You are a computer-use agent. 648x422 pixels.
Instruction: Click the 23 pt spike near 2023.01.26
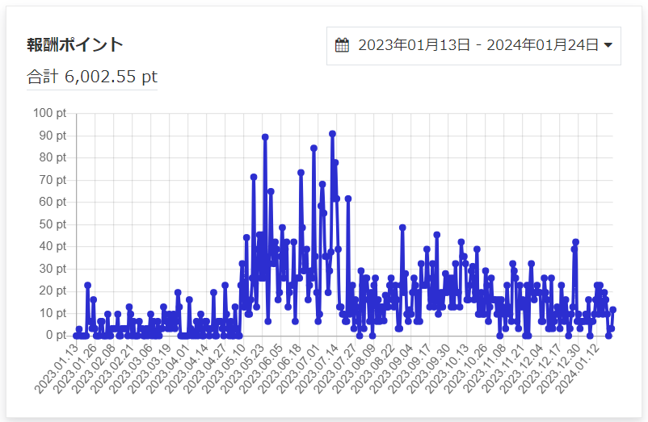pyautogui.click(x=87, y=285)
